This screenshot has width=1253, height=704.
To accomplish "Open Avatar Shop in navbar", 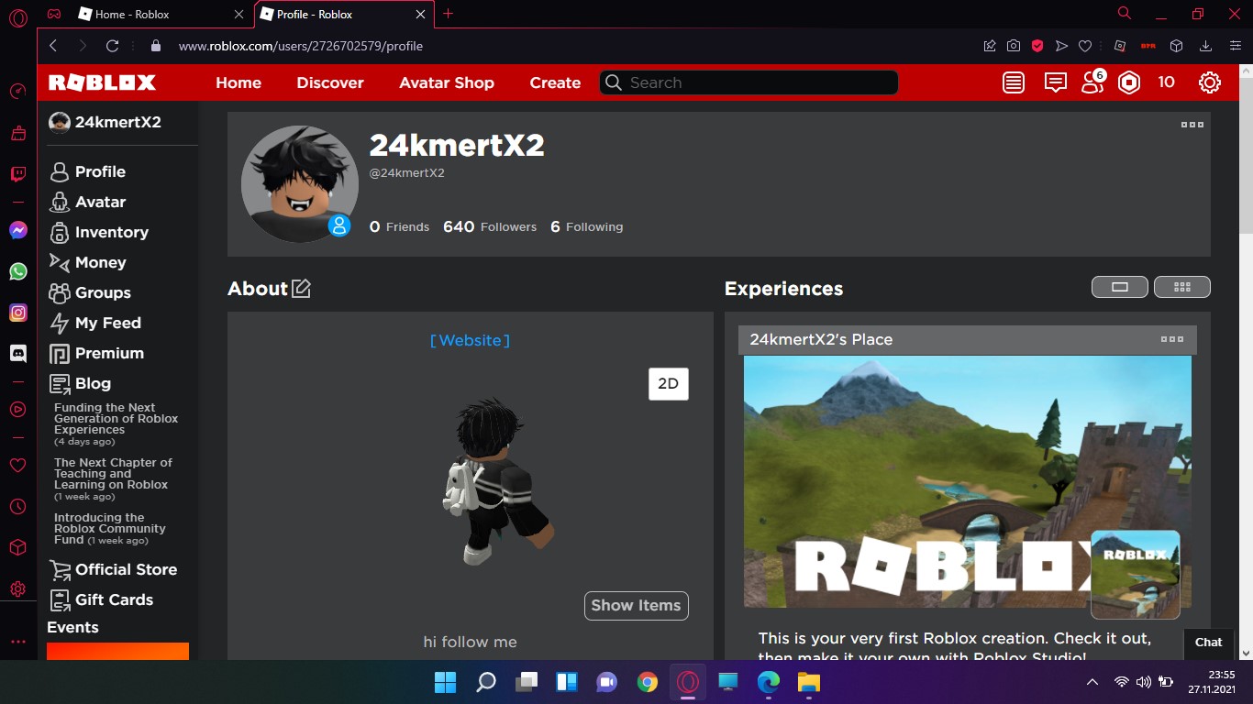I will click(x=447, y=82).
